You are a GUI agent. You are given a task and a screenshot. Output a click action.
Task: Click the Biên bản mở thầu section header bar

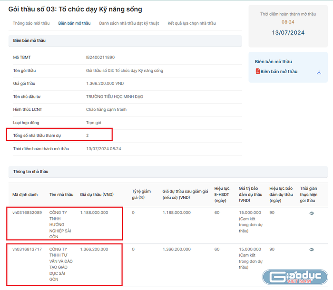[125, 41]
